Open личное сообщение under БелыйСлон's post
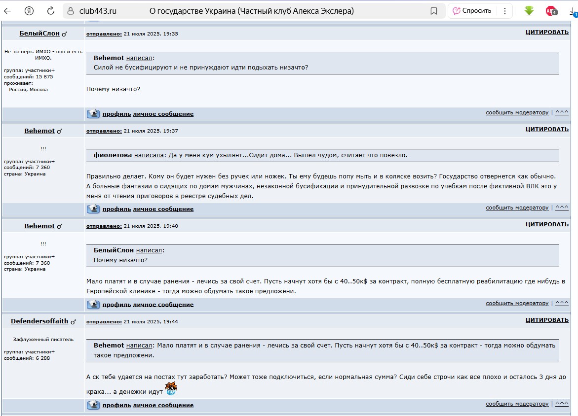 tap(163, 114)
